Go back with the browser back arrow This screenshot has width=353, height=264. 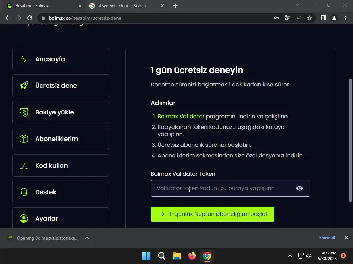8,18
